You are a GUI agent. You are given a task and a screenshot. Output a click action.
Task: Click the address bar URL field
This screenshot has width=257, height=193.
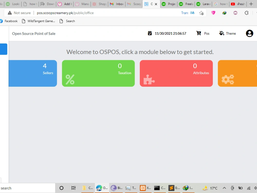point(105,13)
